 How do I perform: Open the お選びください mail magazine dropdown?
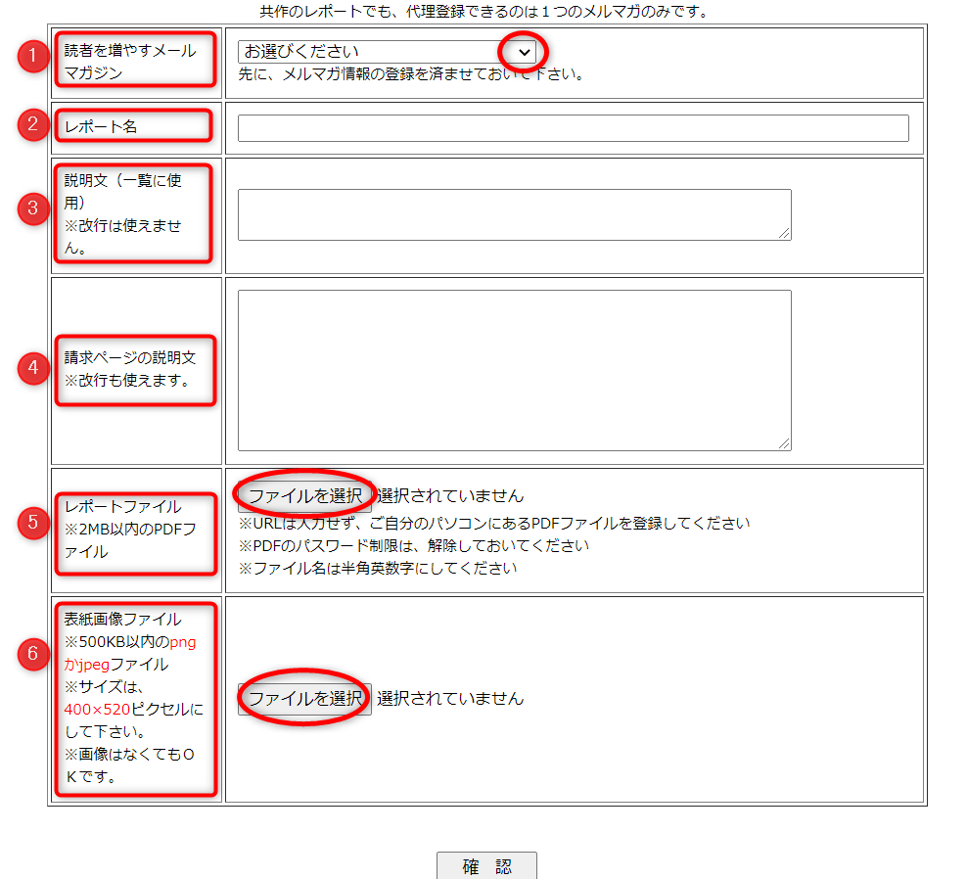pyautogui.click(x=388, y=52)
